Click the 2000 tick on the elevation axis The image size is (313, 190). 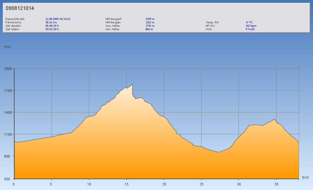pos(7,69)
